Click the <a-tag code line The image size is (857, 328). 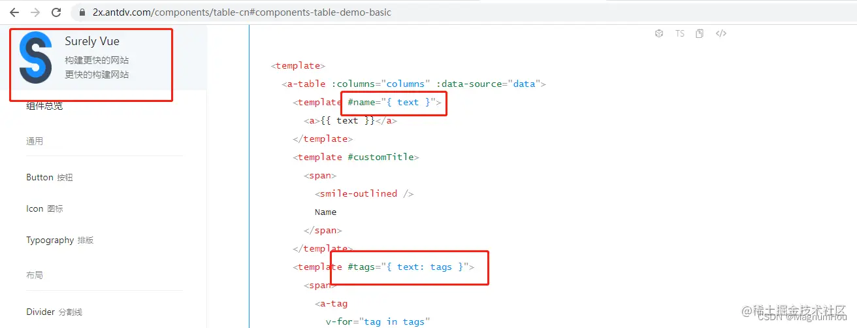(x=331, y=304)
